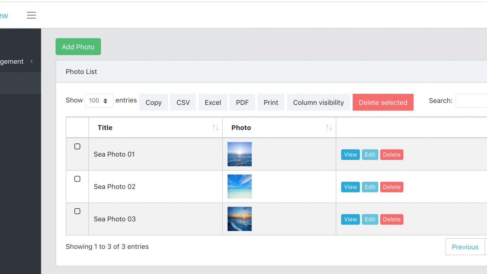Edit Sea Photo 02
The height and width of the screenshot is (274, 487).
(x=370, y=187)
